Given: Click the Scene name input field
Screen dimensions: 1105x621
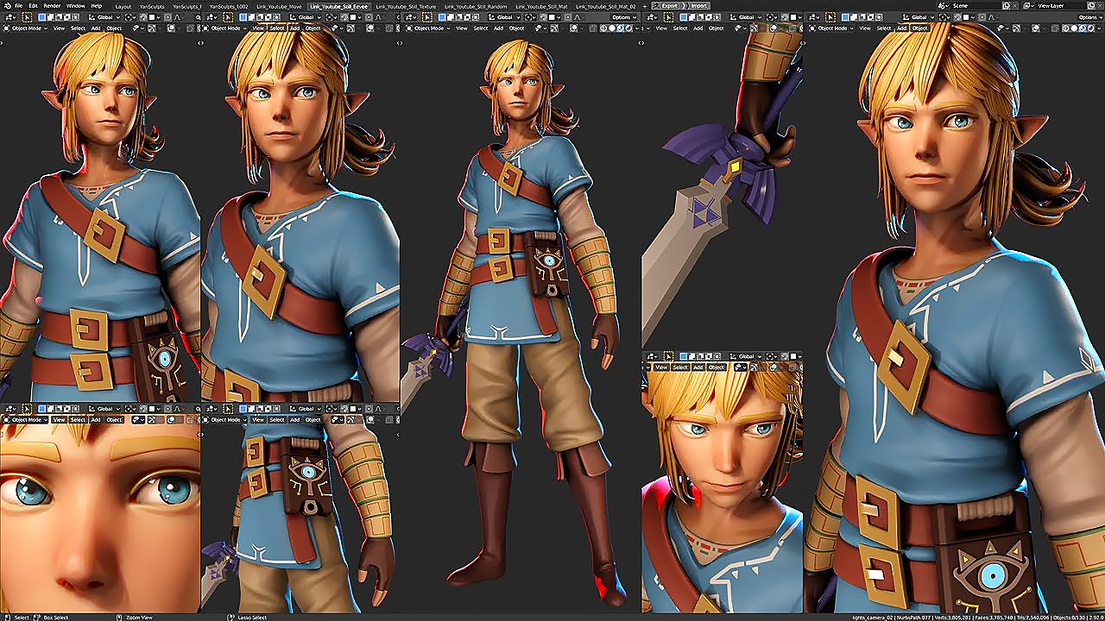Looking at the screenshot, I should coord(974,5).
